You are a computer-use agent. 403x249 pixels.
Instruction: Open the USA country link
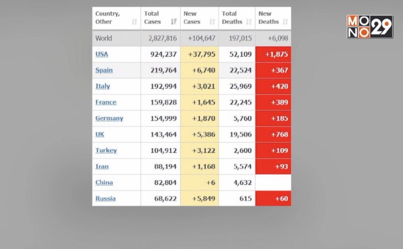pos(101,55)
